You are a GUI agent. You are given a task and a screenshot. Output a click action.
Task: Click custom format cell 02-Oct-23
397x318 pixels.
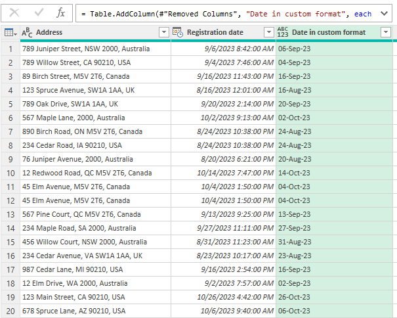click(x=334, y=118)
